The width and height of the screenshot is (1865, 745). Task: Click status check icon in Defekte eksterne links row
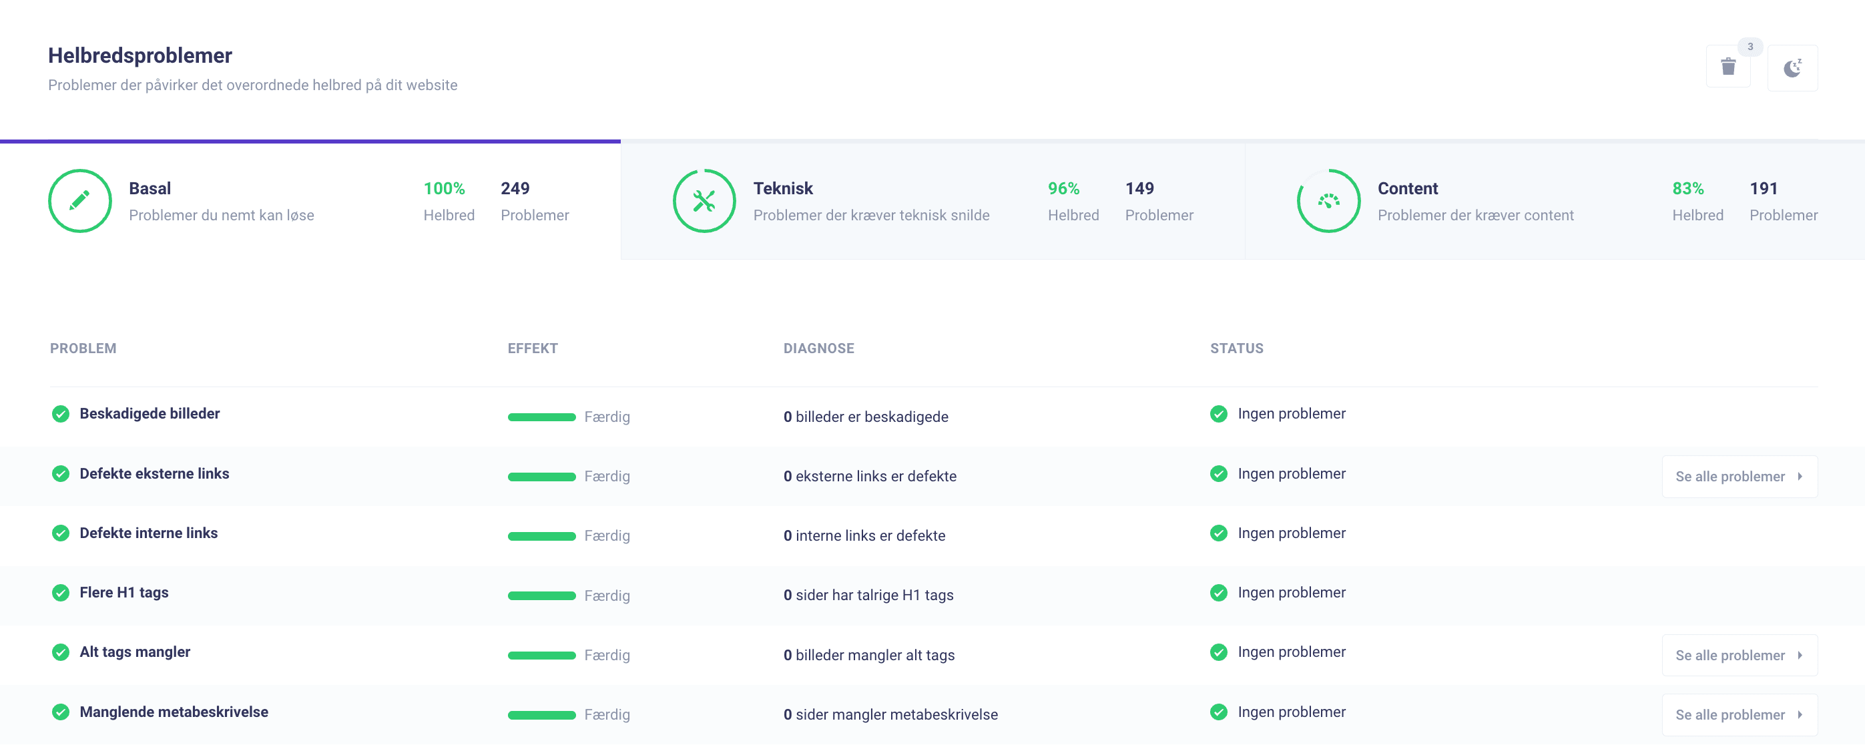pyautogui.click(x=1218, y=473)
